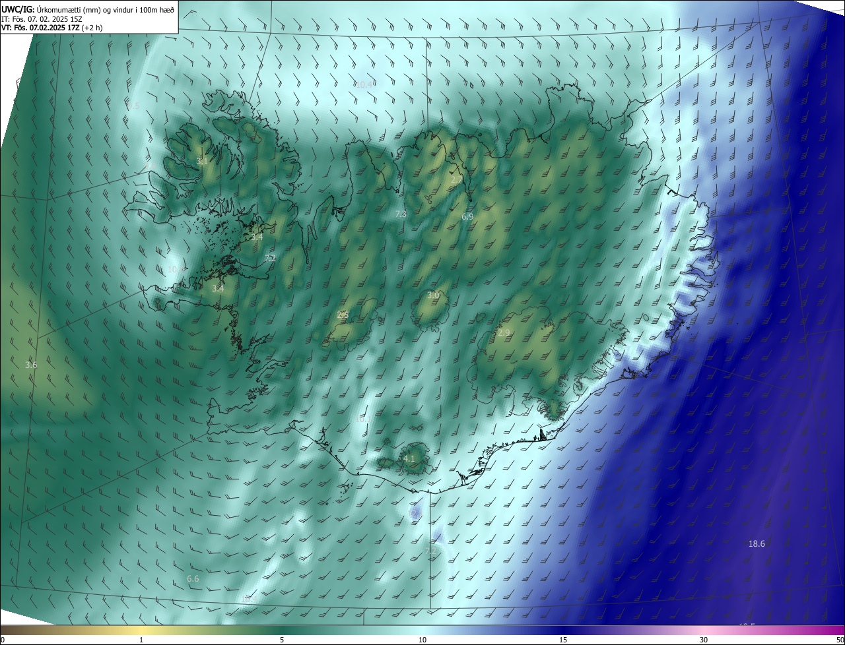Click the 3.1 value over the Westfjords
Screen dimensions: 845x645
(x=202, y=161)
